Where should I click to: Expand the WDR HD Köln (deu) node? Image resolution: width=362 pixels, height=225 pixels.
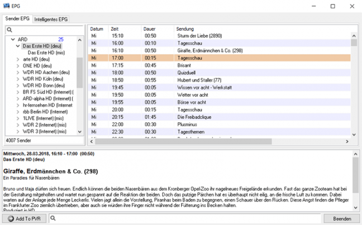[18, 79]
